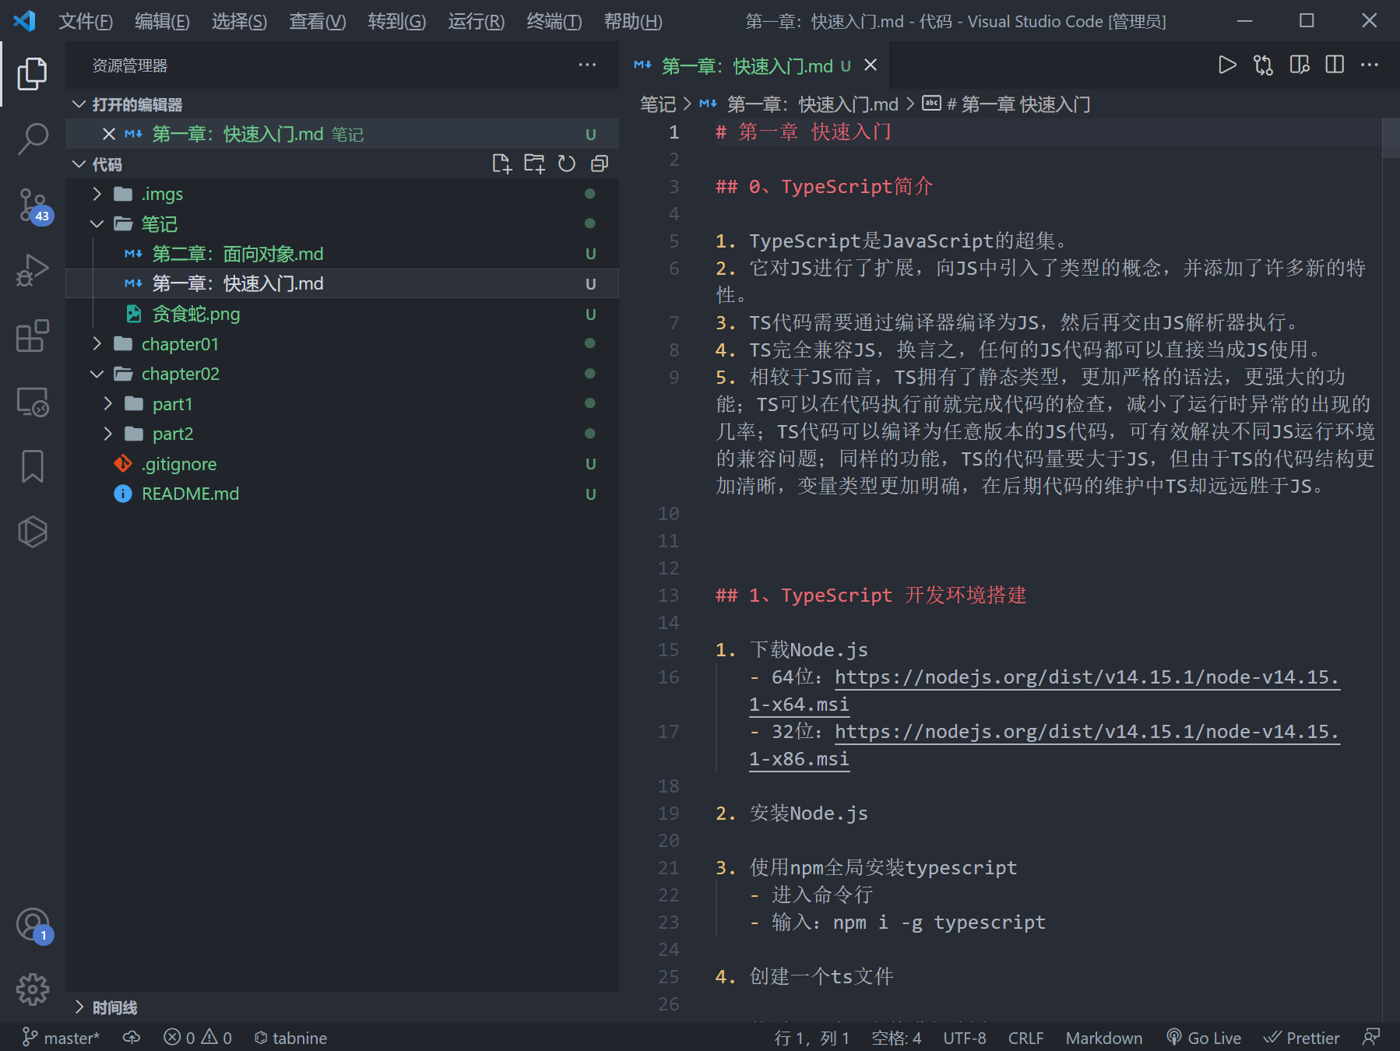Collapse the 打开的编辑器 section

pos(343,104)
